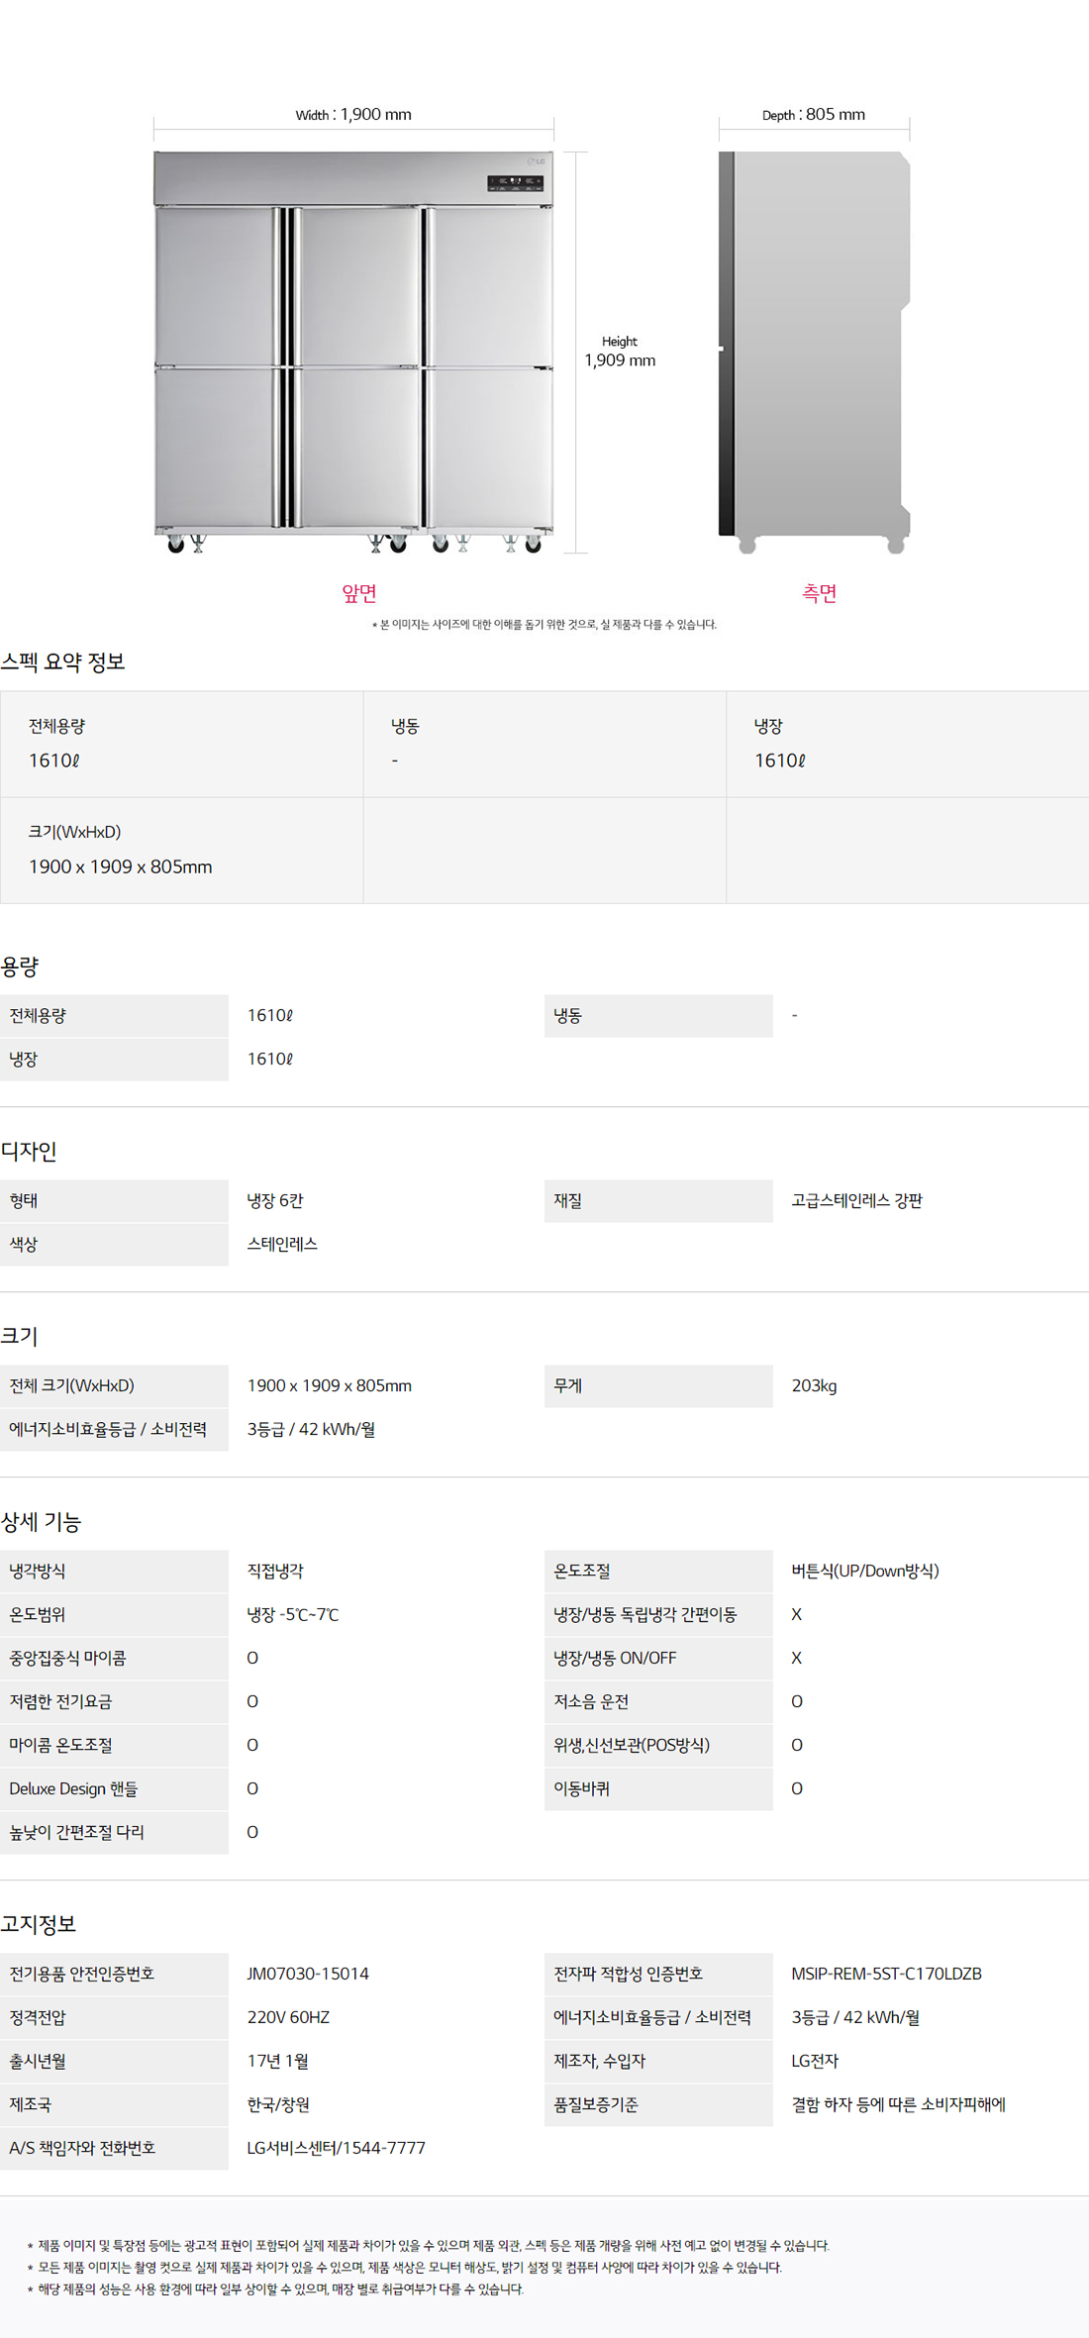
Task: Click the JM07030-15014 safety certification number
Action: [x=308, y=1974]
